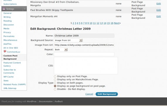Viewport: 167px width, 106px height.
Task: Click the Next pagination link
Action: (x=117, y=23)
